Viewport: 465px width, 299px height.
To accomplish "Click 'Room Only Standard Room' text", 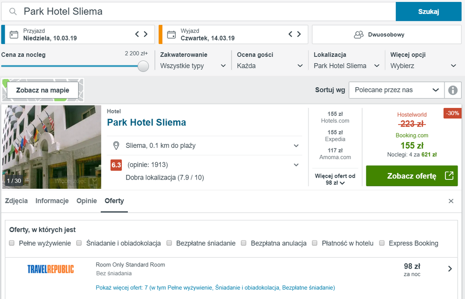I will [x=130, y=265].
